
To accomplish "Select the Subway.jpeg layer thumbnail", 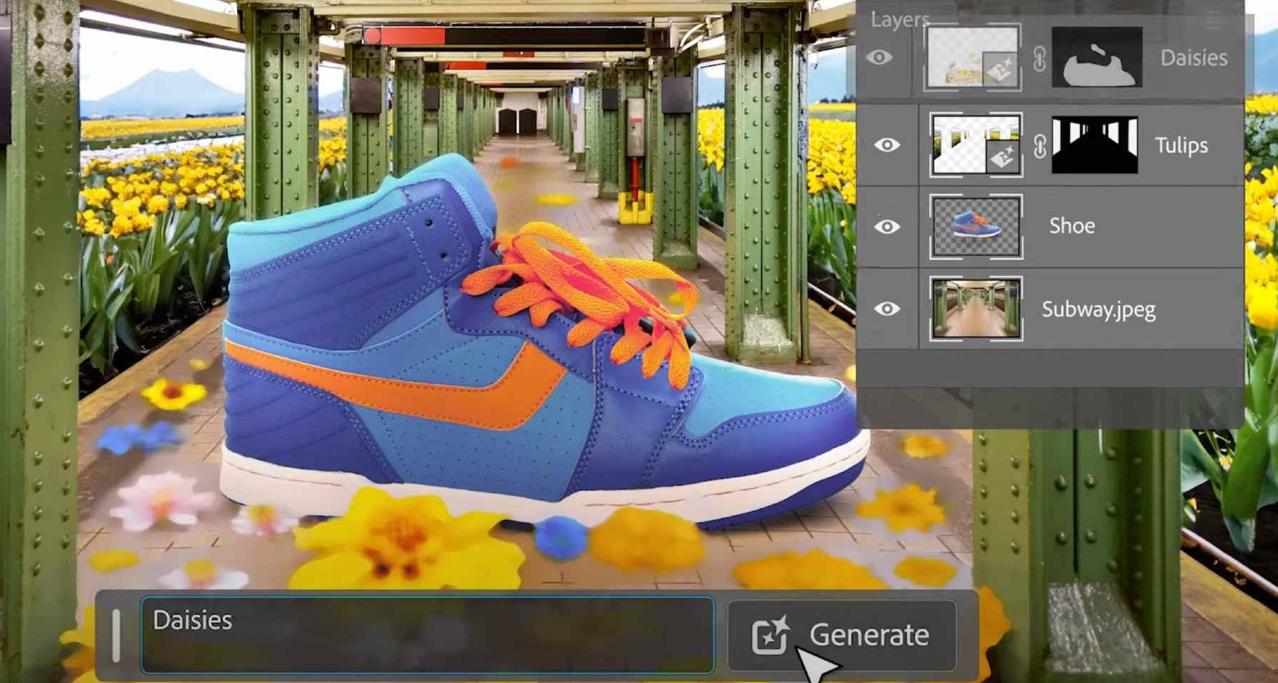I will pyautogui.click(x=976, y=309).
